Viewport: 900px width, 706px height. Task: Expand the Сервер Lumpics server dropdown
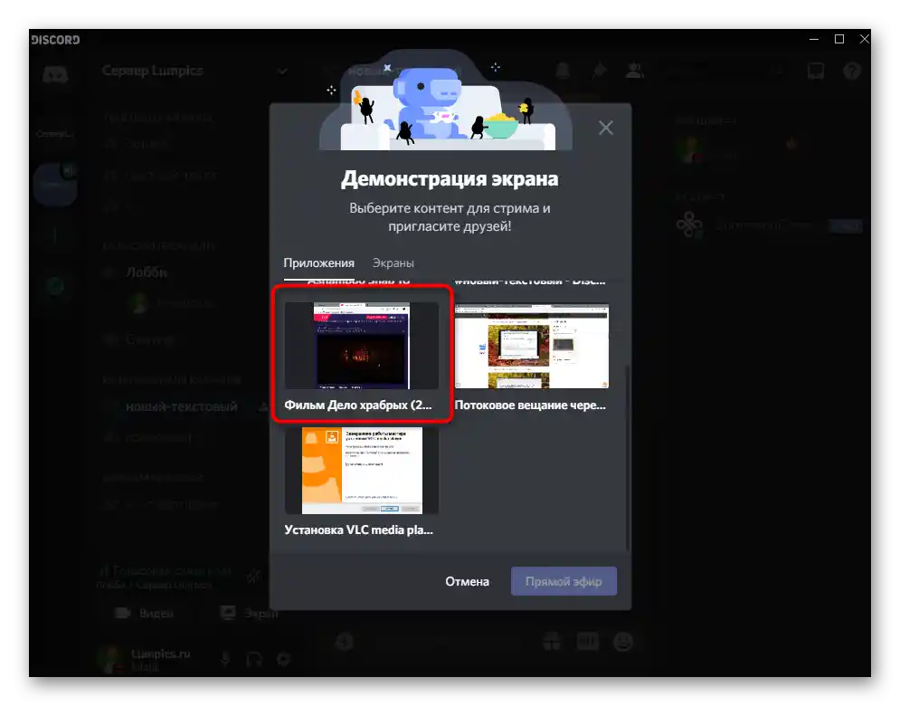click(282, 72)
